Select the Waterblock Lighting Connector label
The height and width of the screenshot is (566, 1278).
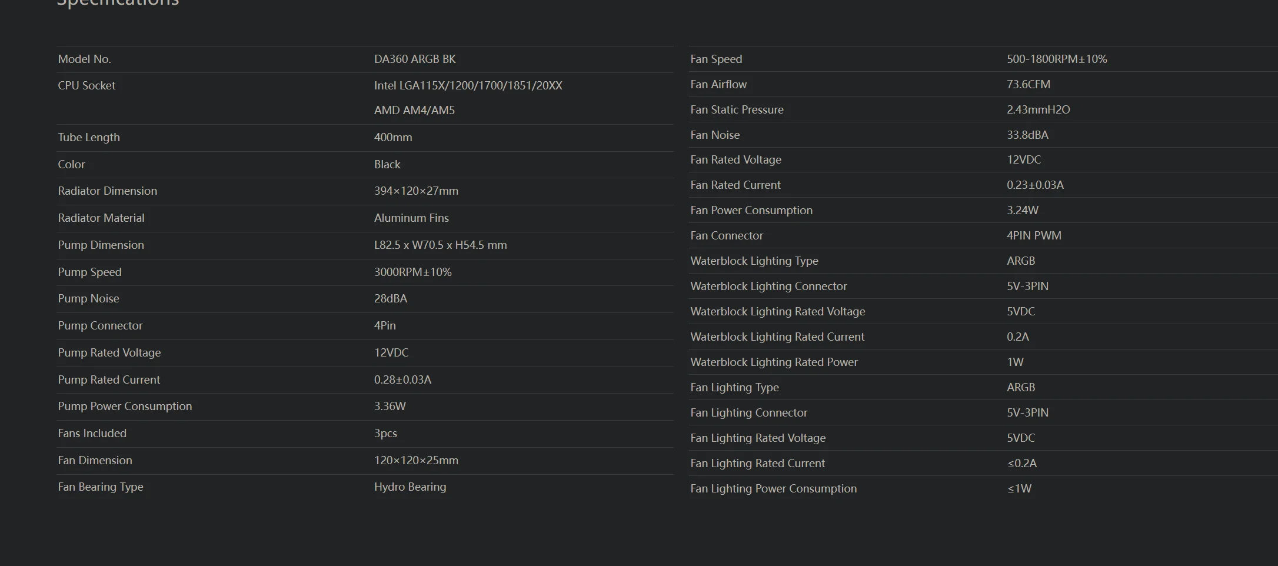click(x=768, y=286)
